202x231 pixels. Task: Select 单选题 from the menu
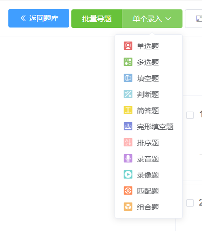148,46
